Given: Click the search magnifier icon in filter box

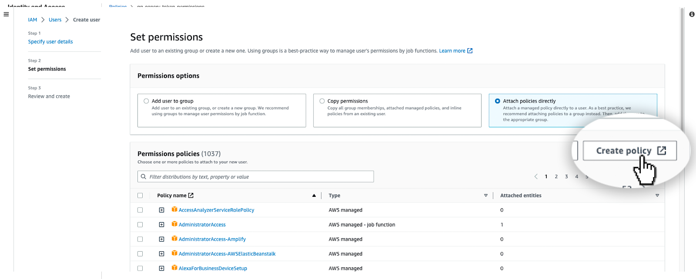Looking at the screenshot, I should (144, 177).
